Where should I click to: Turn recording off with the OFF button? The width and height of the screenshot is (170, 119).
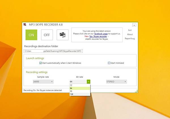47,35
